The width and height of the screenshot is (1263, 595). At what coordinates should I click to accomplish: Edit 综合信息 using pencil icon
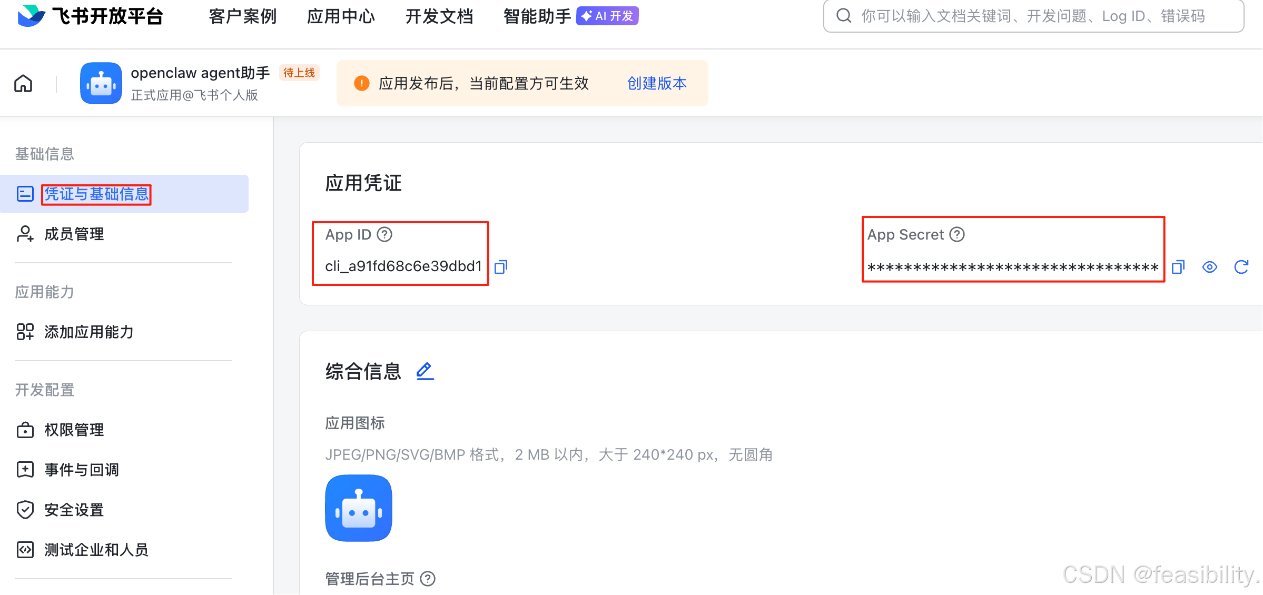[425, 371]
